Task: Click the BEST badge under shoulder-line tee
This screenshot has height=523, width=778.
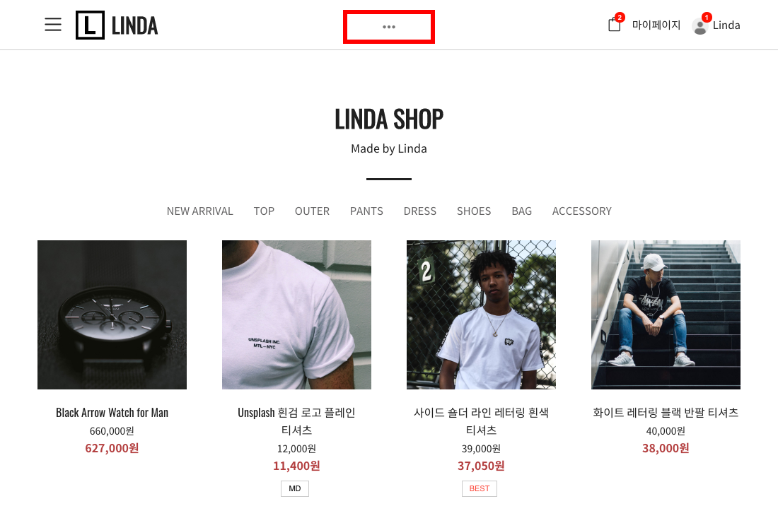Action: pyautogui.click(x=480, y=488)
